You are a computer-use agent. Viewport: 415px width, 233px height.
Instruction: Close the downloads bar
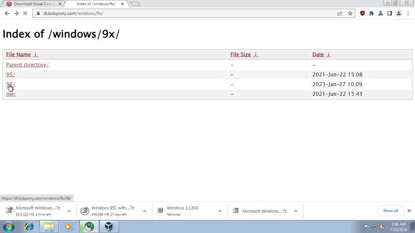click(x=409, y=211)
